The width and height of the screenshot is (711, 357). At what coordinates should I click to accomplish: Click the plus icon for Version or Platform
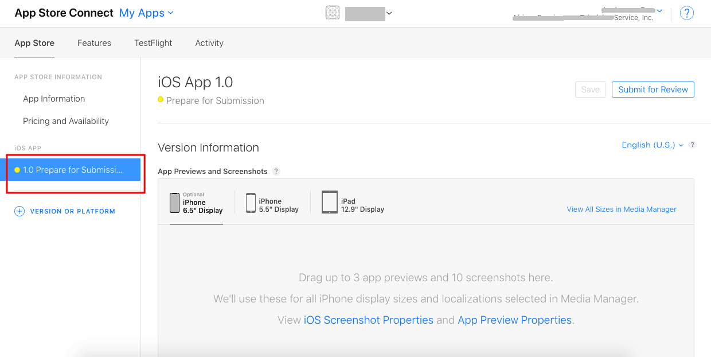(x=19, y=211)
